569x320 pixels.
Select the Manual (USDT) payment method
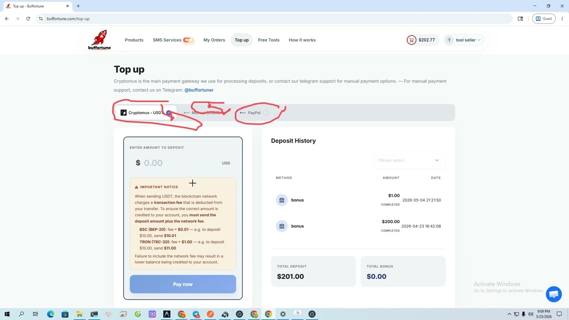tap(205, 113)
